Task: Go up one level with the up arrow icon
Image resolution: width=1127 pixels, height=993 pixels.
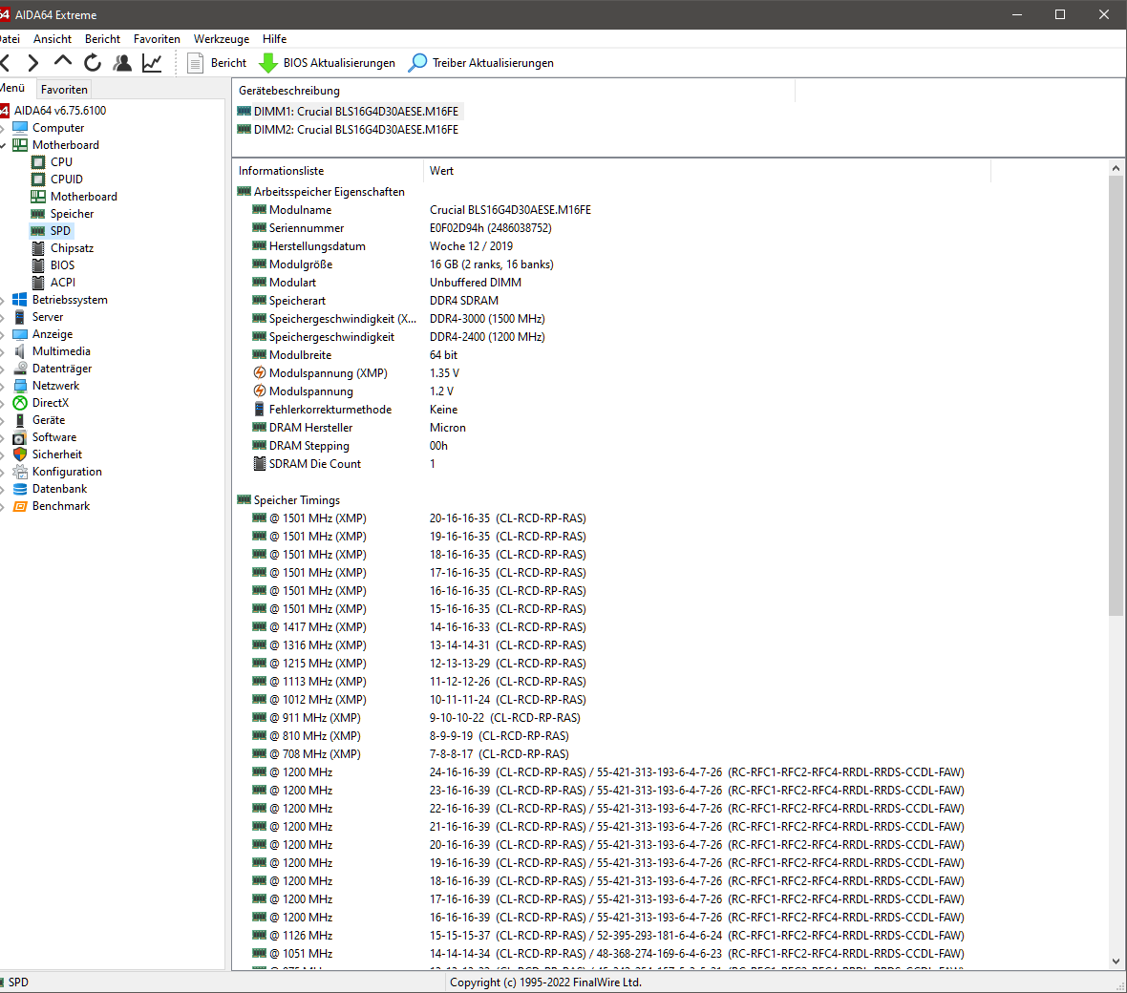Action: 63,61
